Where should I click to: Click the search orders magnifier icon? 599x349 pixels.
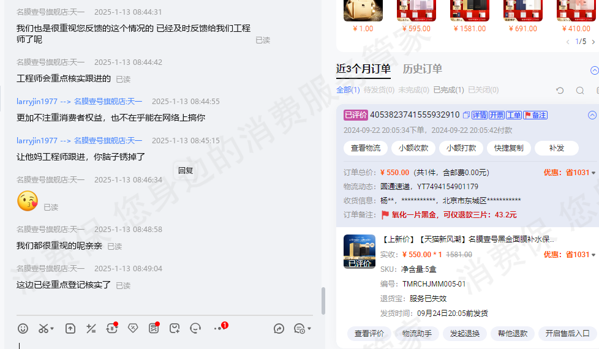click(580, 91)
